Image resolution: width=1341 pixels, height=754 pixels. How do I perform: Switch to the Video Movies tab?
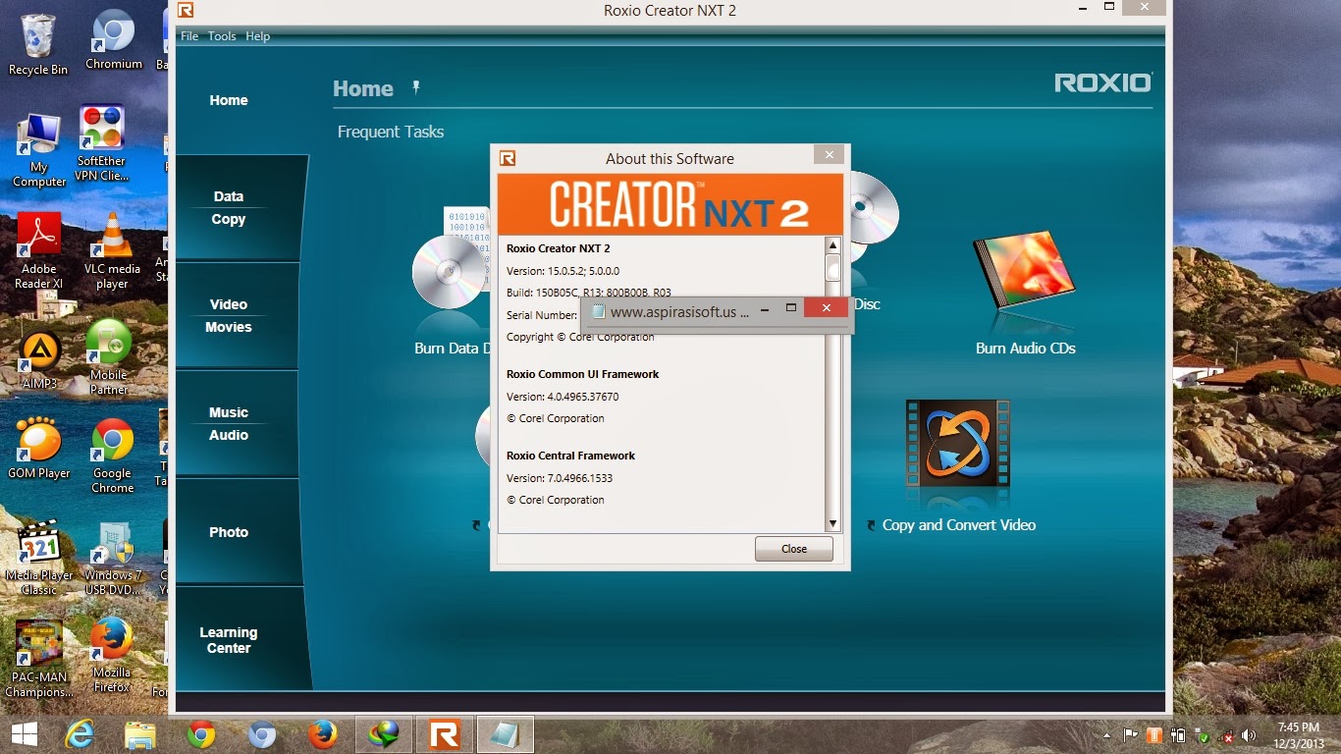pyautogui.click(x=229, y=315)
